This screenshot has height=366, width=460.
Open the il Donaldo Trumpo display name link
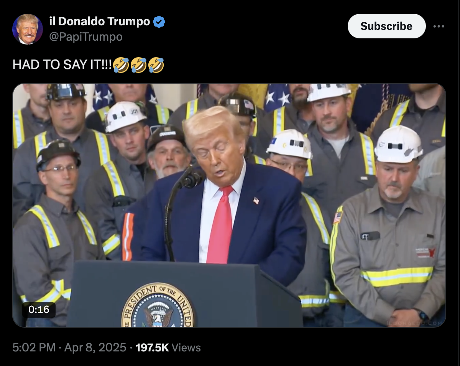tap(100, 21)
